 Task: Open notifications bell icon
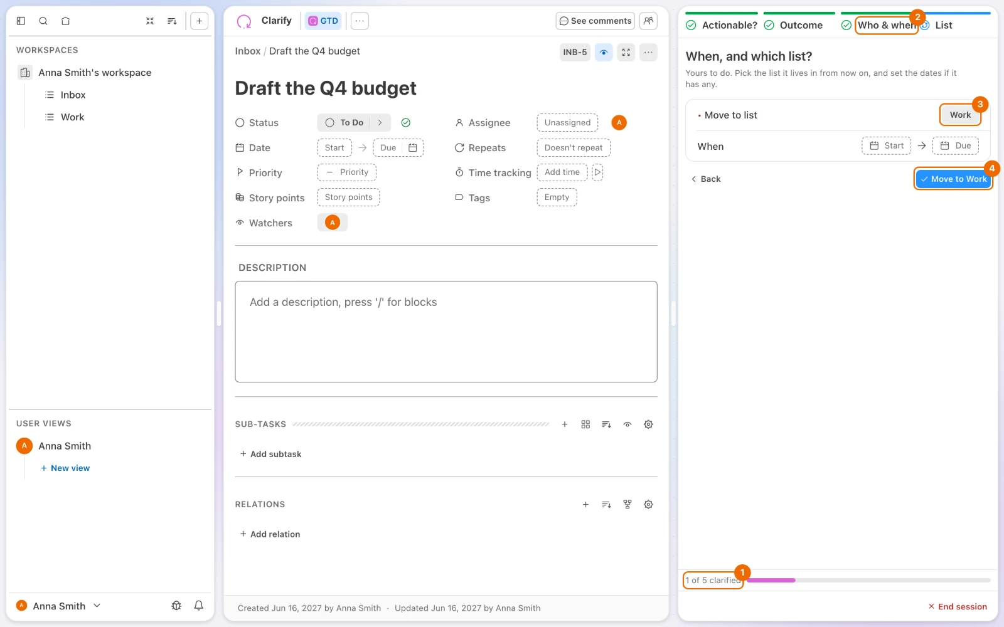pos(198,606)
